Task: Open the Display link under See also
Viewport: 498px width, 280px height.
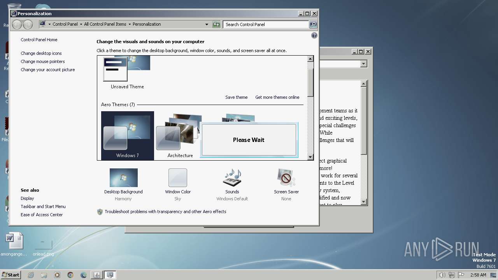Action: pyautogui.click(x=27, y=198)
